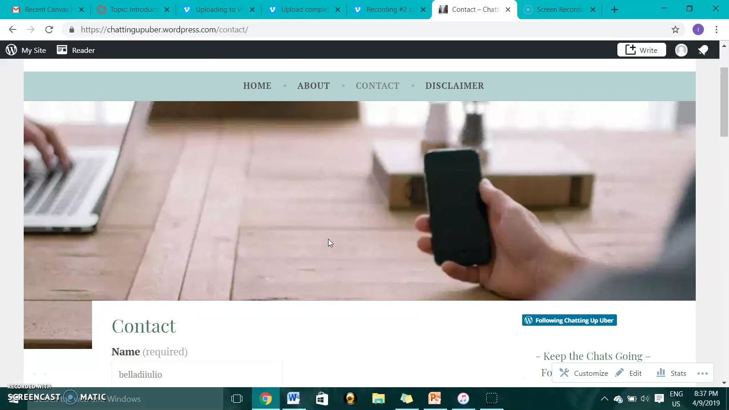Viewport: 729px width, 410px height.
Task: Open iTunes from the taskbar
Action: click(x=463, y=399)
